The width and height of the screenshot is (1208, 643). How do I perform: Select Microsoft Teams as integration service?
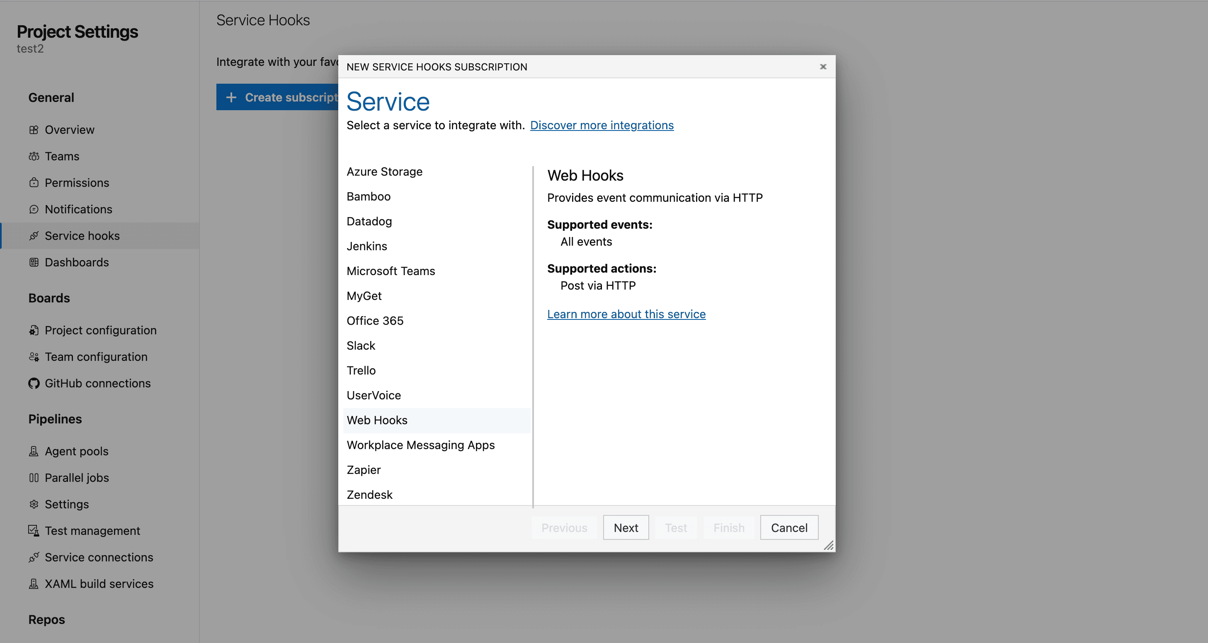(x=391, y=271)
